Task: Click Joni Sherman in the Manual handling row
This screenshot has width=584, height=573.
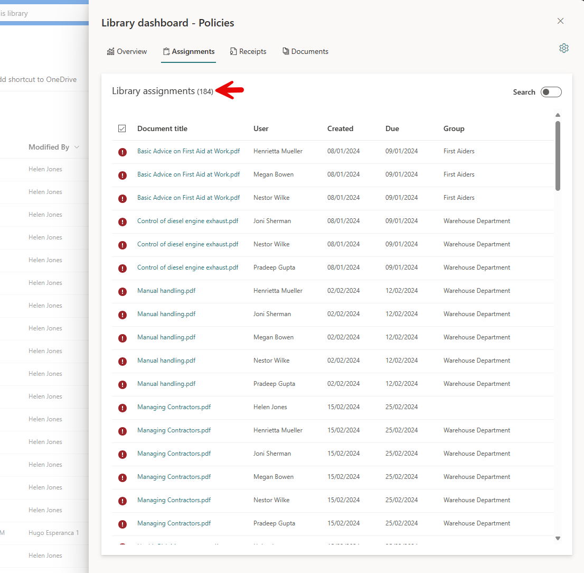Action: point(272,314)
